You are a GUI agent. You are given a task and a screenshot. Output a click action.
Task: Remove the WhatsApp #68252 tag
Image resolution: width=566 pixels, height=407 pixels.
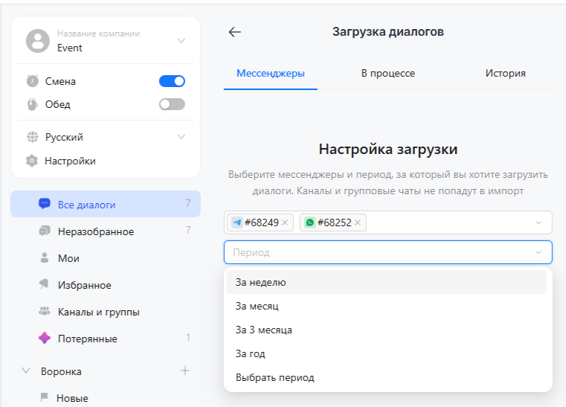click(358, 222)
